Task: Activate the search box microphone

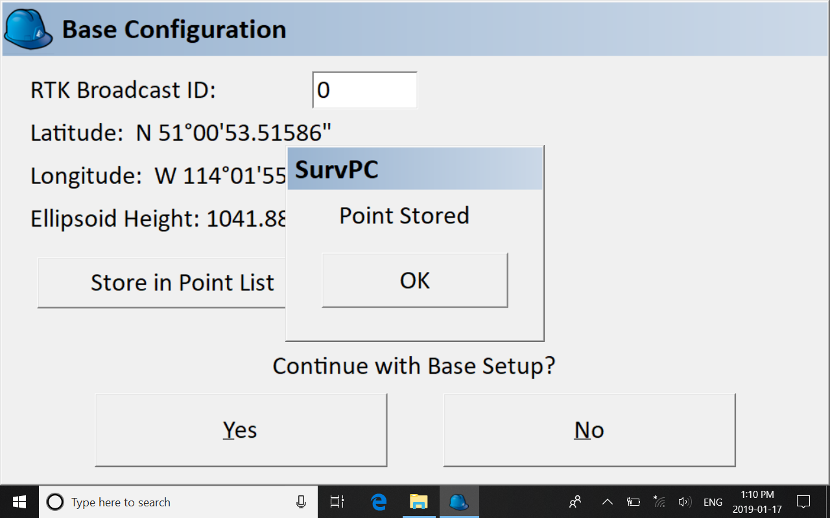Action: [x=301, y=502]
